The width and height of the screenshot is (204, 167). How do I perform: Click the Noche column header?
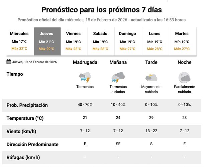pos(184,62)
